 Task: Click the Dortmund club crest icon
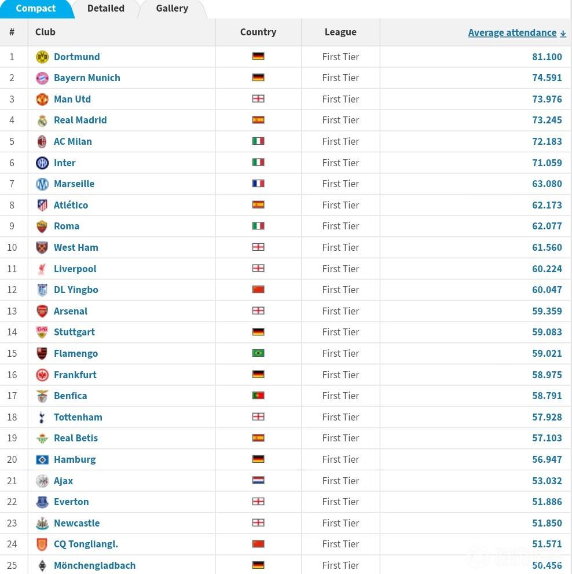[x=42, y=57]
